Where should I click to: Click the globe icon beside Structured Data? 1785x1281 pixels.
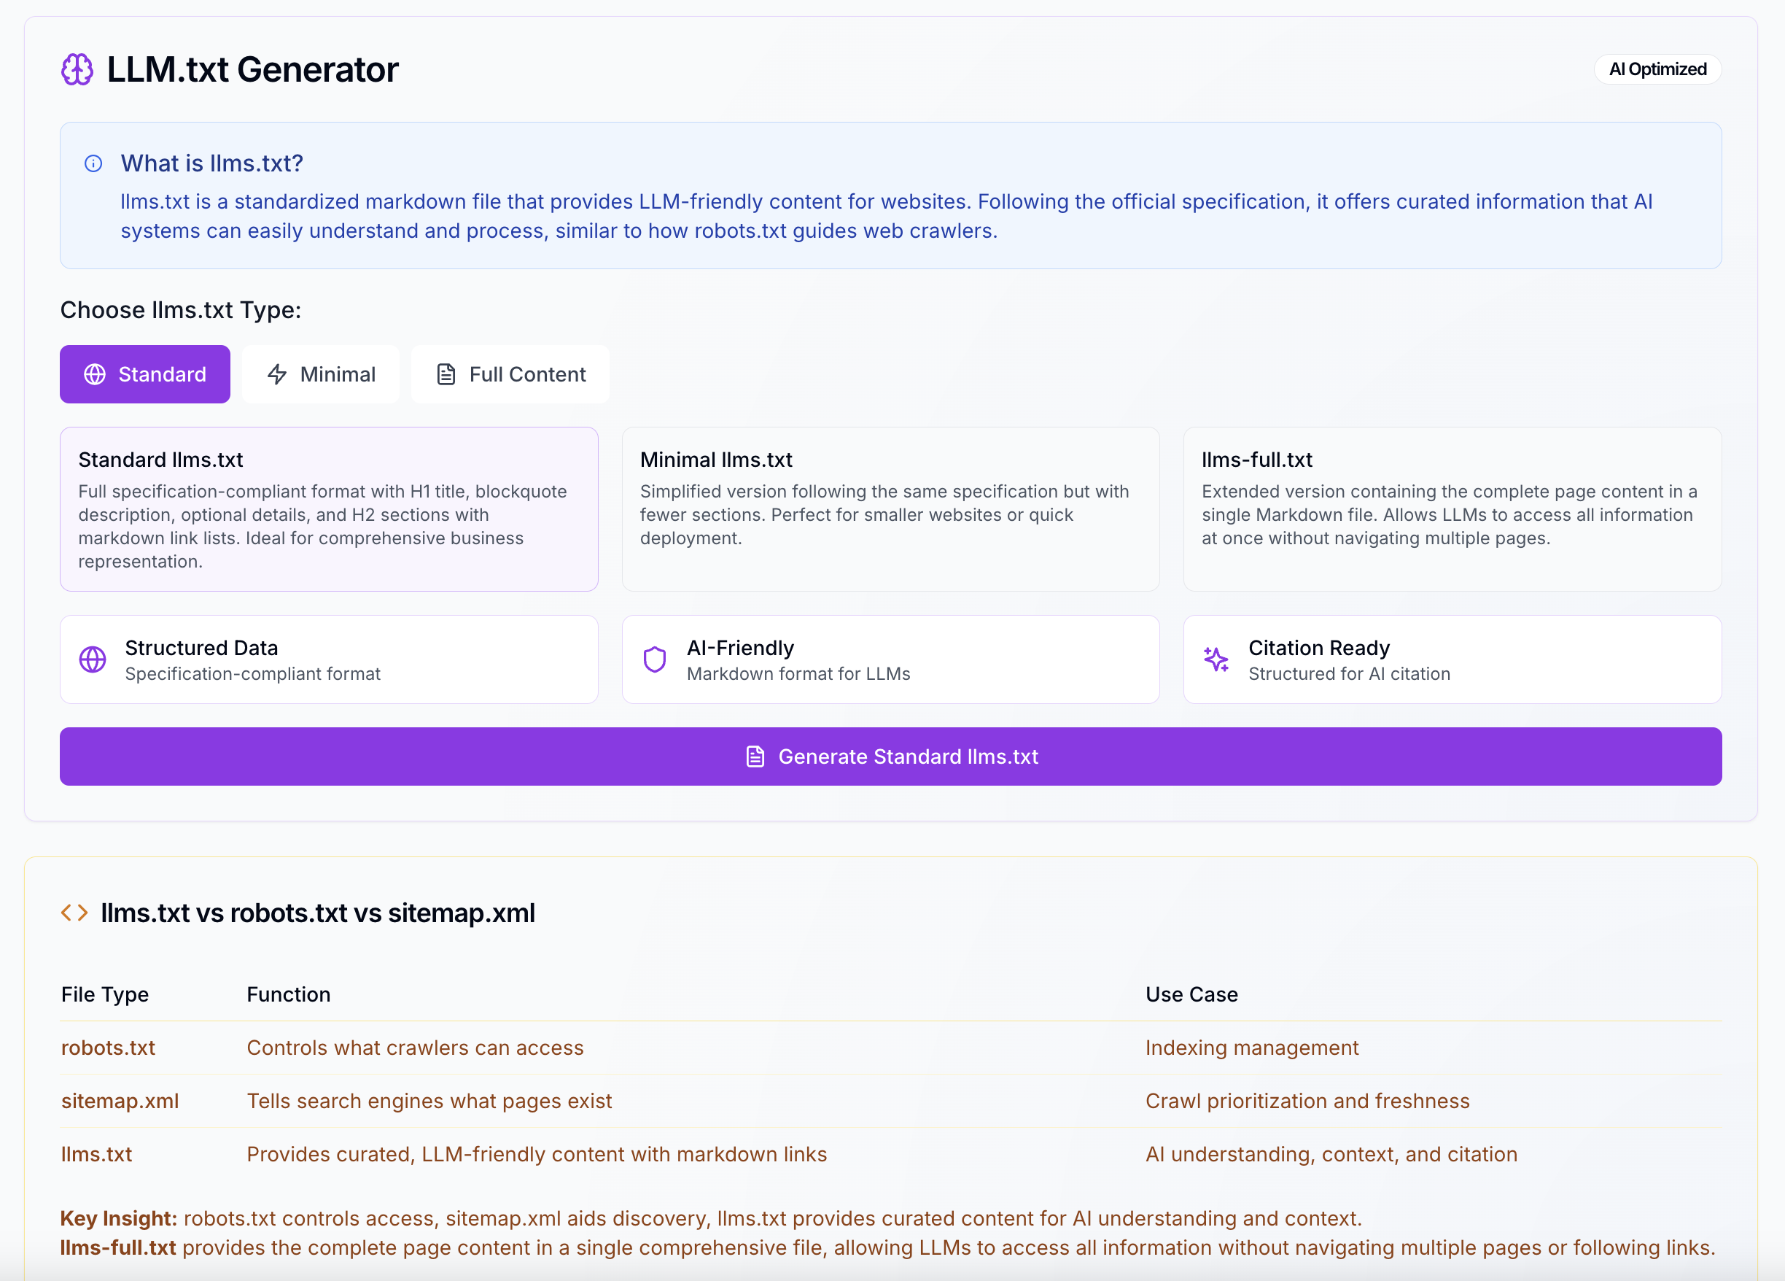(93, 659)
